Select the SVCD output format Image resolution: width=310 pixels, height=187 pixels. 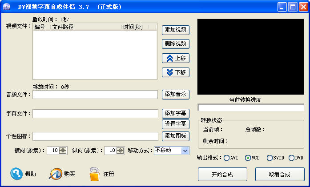[x=270, y=158]
